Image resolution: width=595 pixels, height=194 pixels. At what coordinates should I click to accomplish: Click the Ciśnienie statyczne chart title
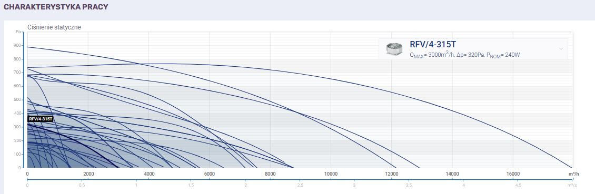pyautogui.click(x=54, y=27)
